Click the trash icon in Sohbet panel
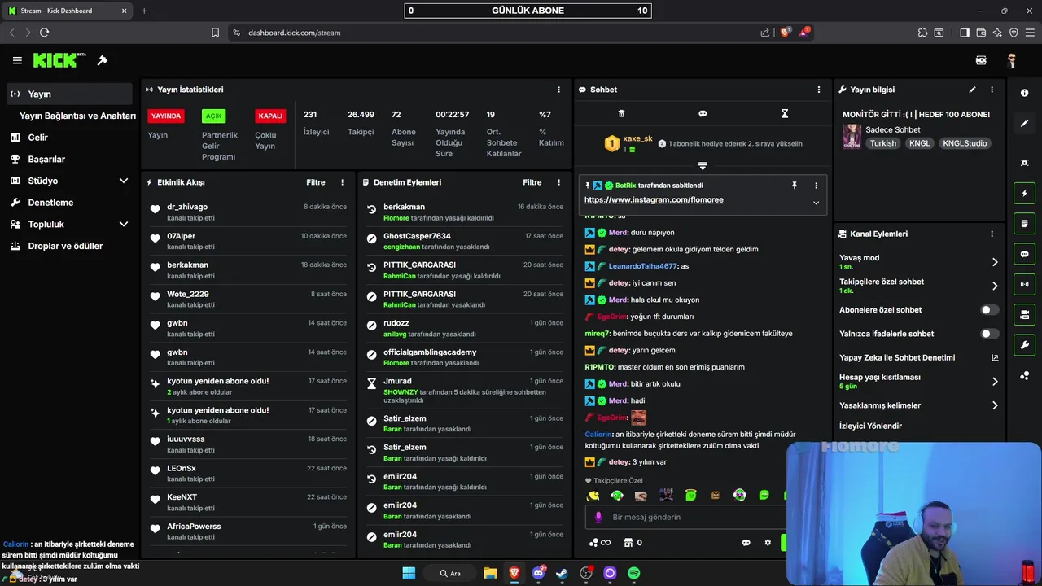Screen dimensions: 1042x586 click(621, 114)
